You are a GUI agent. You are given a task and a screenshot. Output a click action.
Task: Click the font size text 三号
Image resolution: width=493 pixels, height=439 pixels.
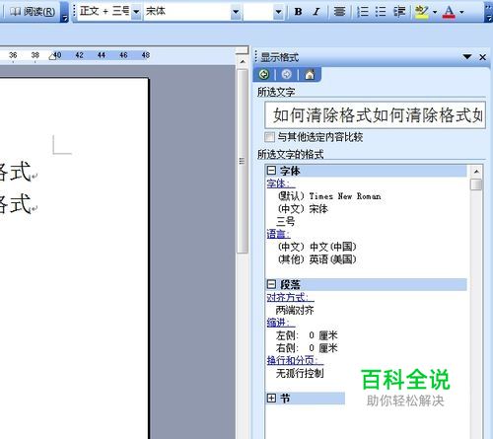point(285,221)
